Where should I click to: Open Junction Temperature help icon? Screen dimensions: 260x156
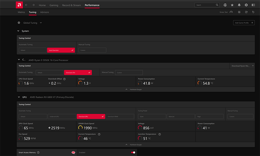click(160, 134)
